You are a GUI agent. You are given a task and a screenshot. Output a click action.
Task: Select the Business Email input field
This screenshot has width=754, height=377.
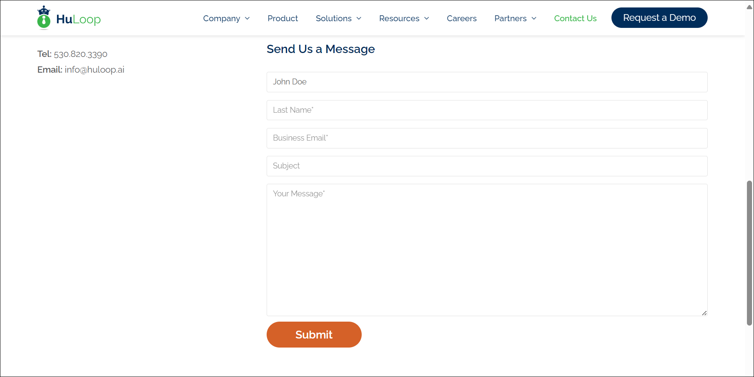(487, 138)
